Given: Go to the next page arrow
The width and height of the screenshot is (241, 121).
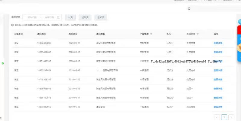Looking at the screenshot, I should coord(231,117).
